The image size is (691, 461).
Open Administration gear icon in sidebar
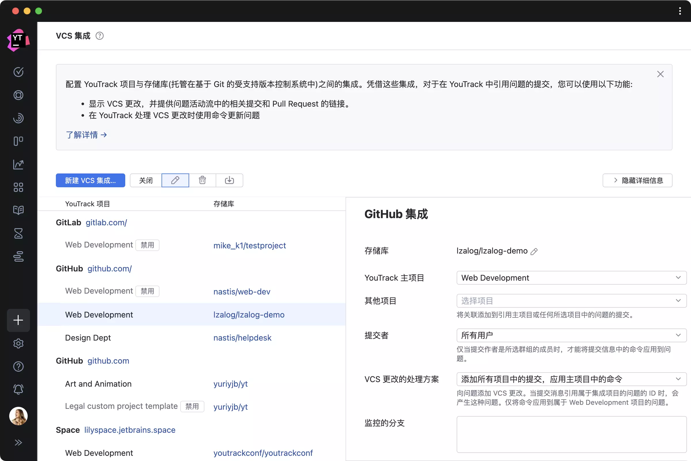[18, 343]
